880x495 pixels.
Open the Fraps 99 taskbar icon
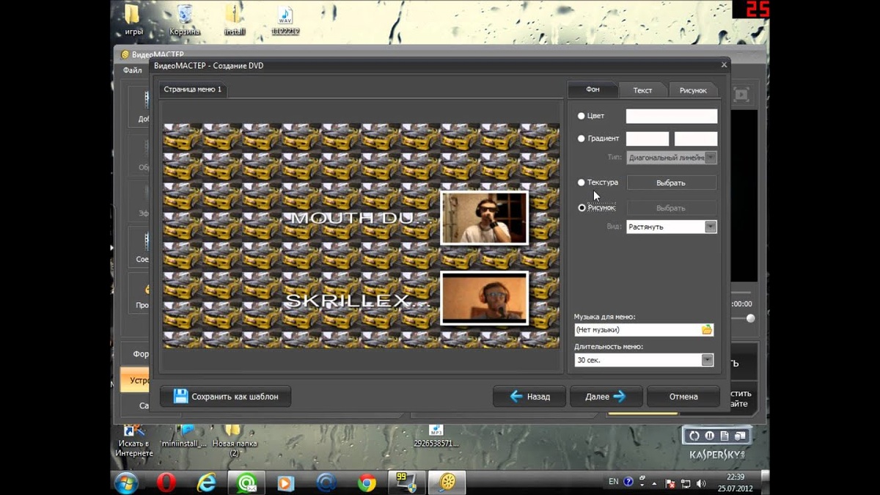pyautogui.click(x=406, y=483)
